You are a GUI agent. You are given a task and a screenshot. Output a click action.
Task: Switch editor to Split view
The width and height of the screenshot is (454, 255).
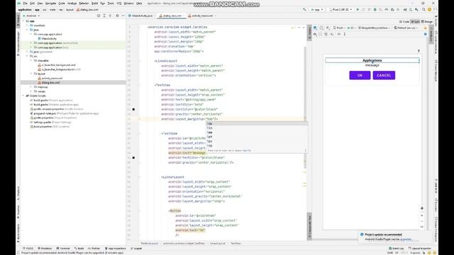415,22
